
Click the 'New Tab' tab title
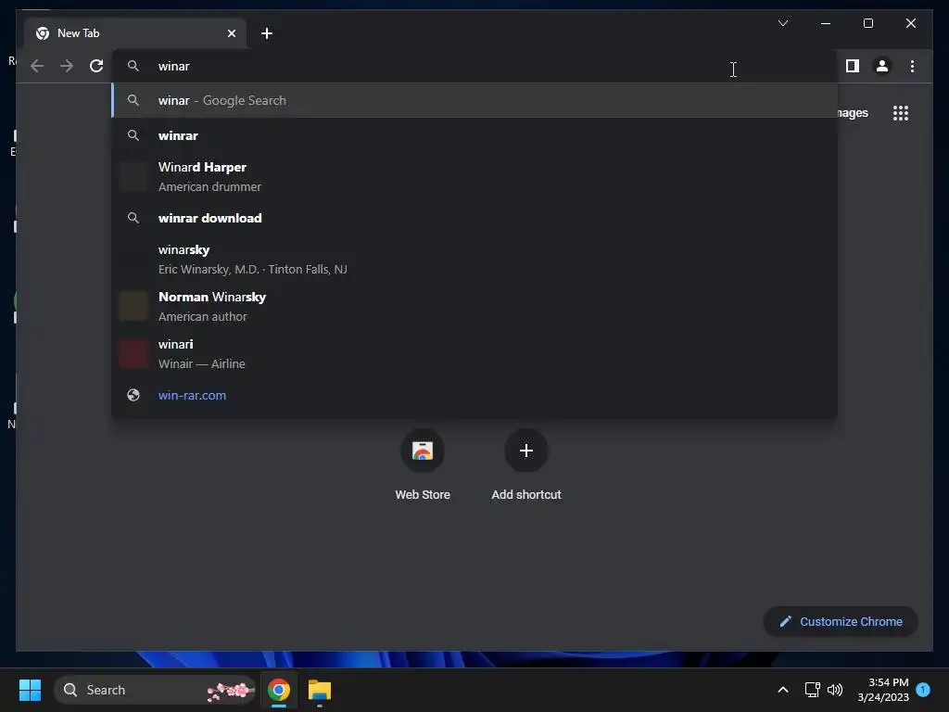pyautogui.click(x=78, y=33)
